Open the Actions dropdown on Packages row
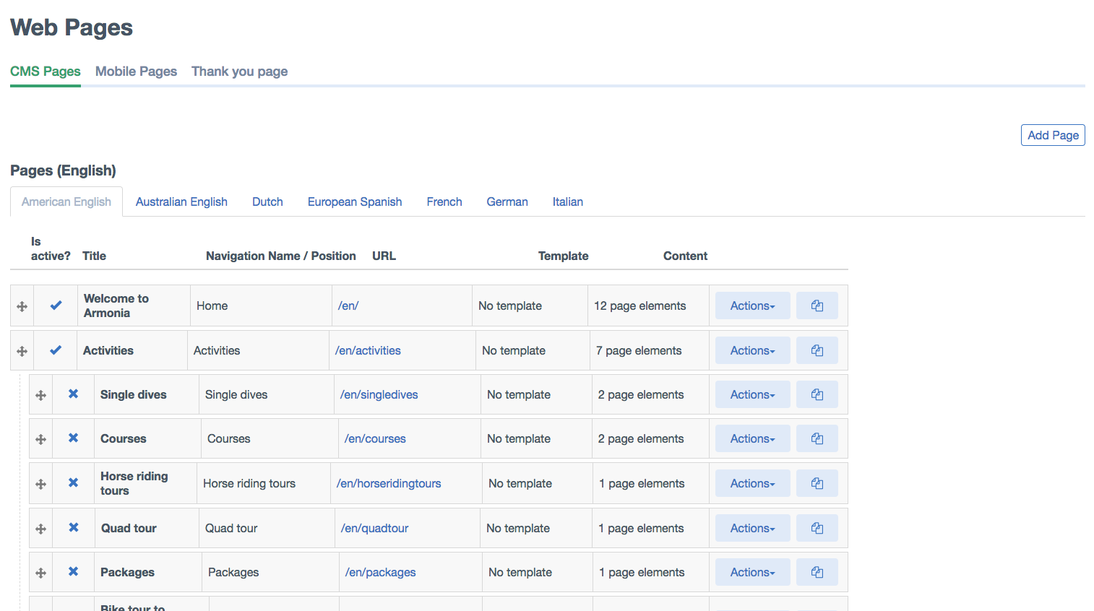 (x=752, y=572)
